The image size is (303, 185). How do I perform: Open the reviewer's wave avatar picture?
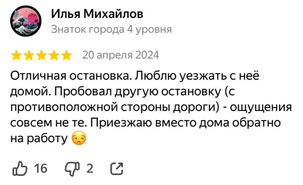click(26, 22)
